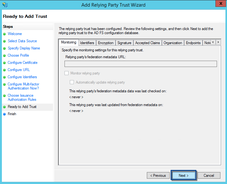The width and height of the screenshot is (227, 184).
Task: Open the Encryption tab
Action: pyautogui.click(x=106, y=43)
